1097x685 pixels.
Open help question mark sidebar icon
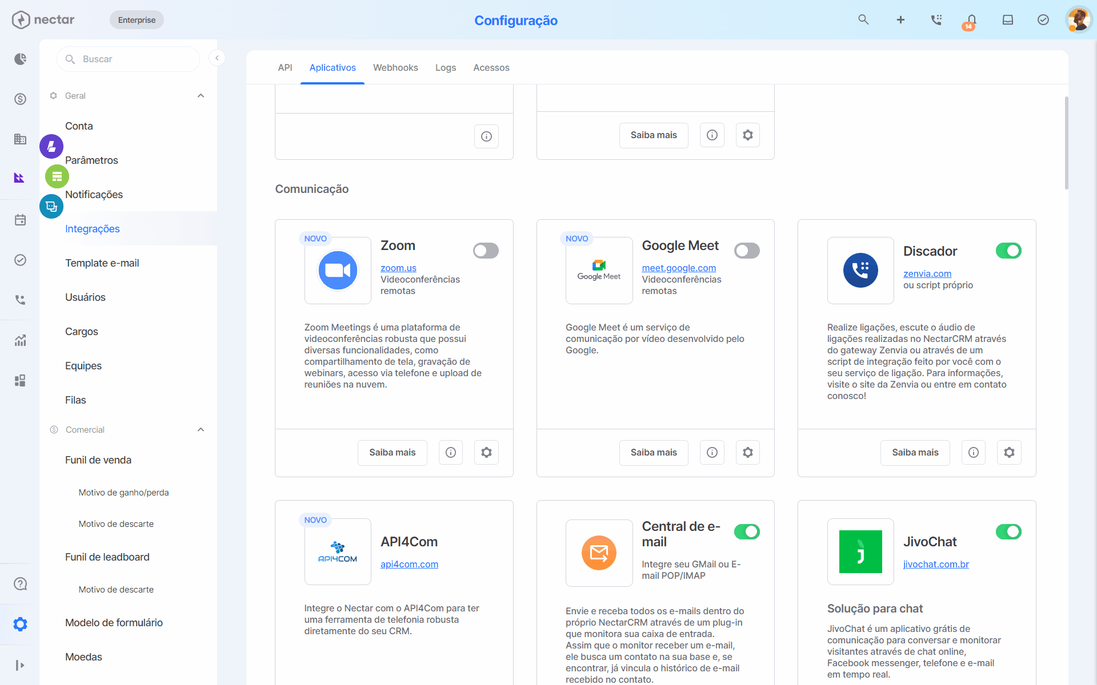tap(20, 584)
